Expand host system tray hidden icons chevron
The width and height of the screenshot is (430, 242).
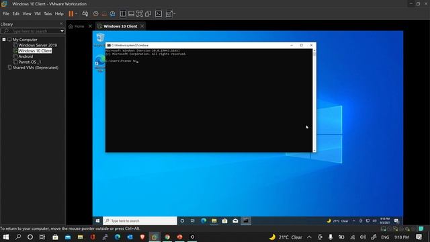click(x=309, y=237)
